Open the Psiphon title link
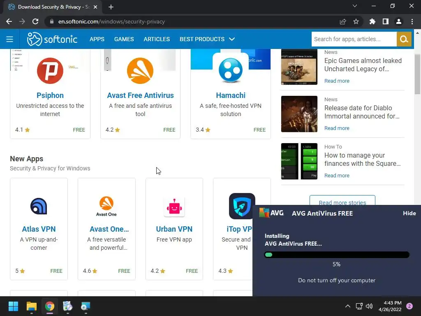Viewport: 421px width, 316px height. click(50, 95)
